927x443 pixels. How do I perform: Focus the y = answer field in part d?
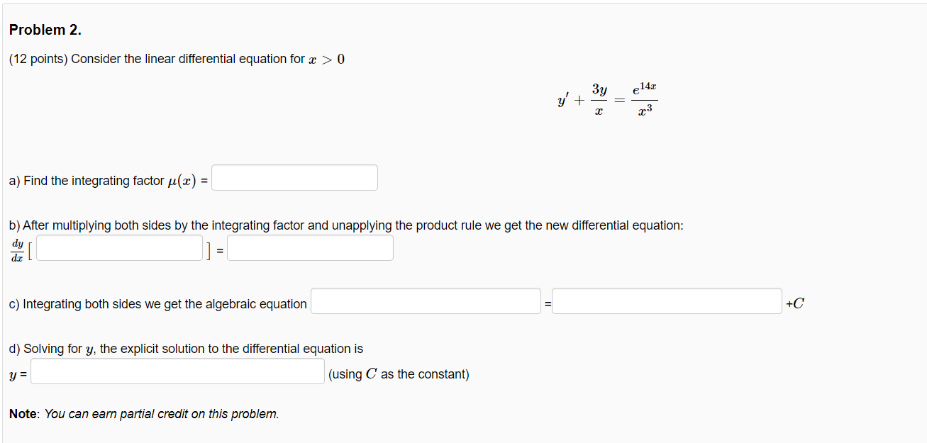click(x=177, y=371)
